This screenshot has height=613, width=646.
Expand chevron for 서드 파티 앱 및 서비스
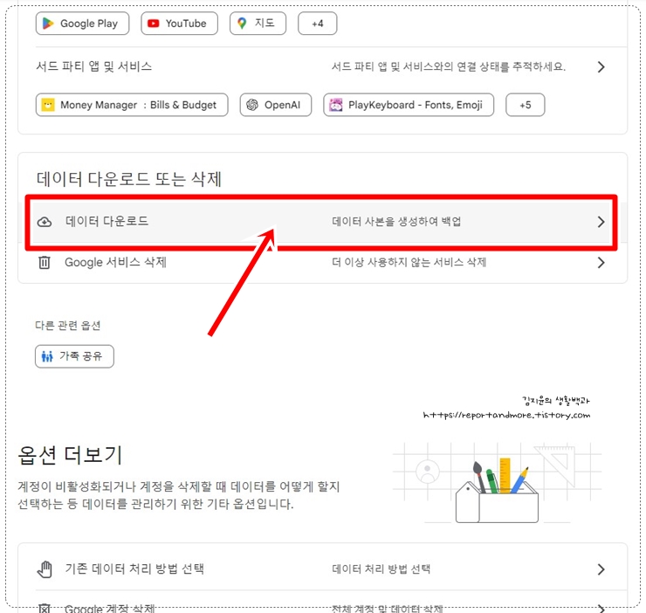[x=601, y=66]
